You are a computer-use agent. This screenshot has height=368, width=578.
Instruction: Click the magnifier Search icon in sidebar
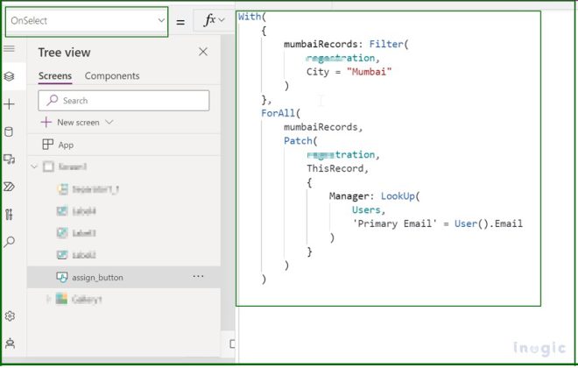coord(10,242)
